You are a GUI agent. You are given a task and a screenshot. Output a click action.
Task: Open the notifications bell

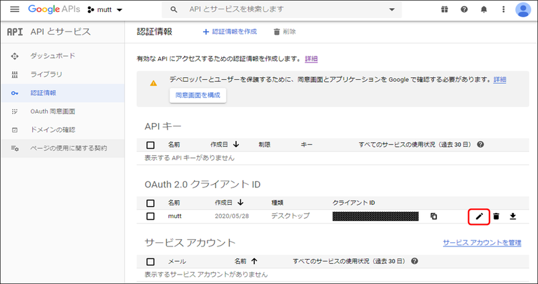[x=484, y=9]
